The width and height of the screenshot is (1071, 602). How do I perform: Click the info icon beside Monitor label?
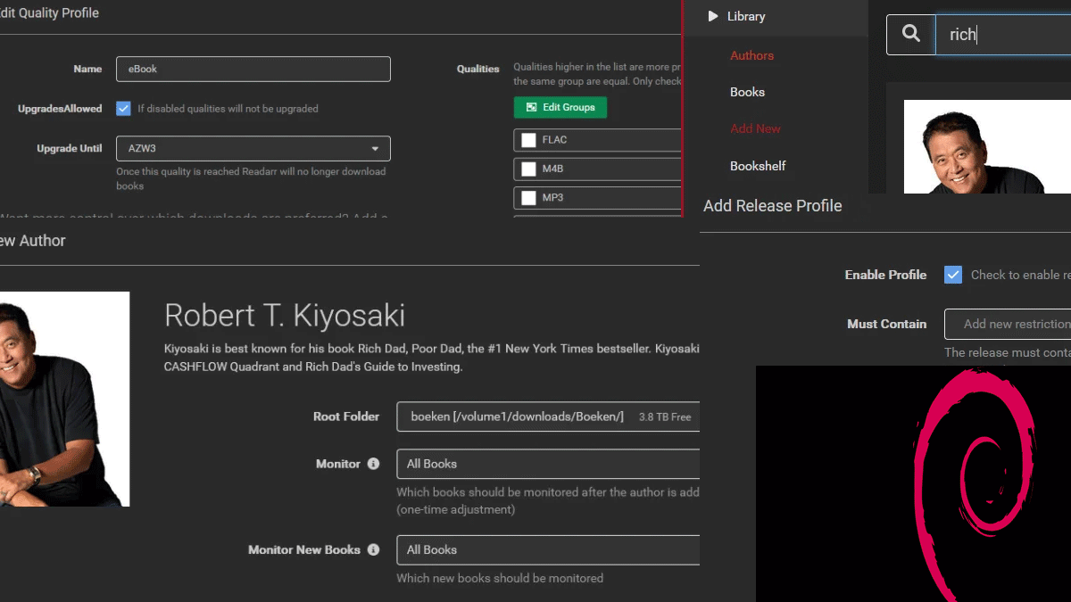click(373, 464)
